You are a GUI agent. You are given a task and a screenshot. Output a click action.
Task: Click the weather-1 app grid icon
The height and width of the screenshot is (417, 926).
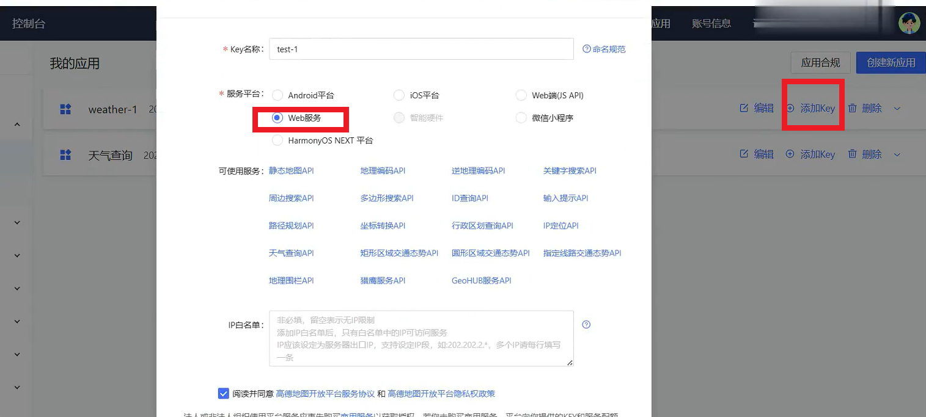(65, 109)
